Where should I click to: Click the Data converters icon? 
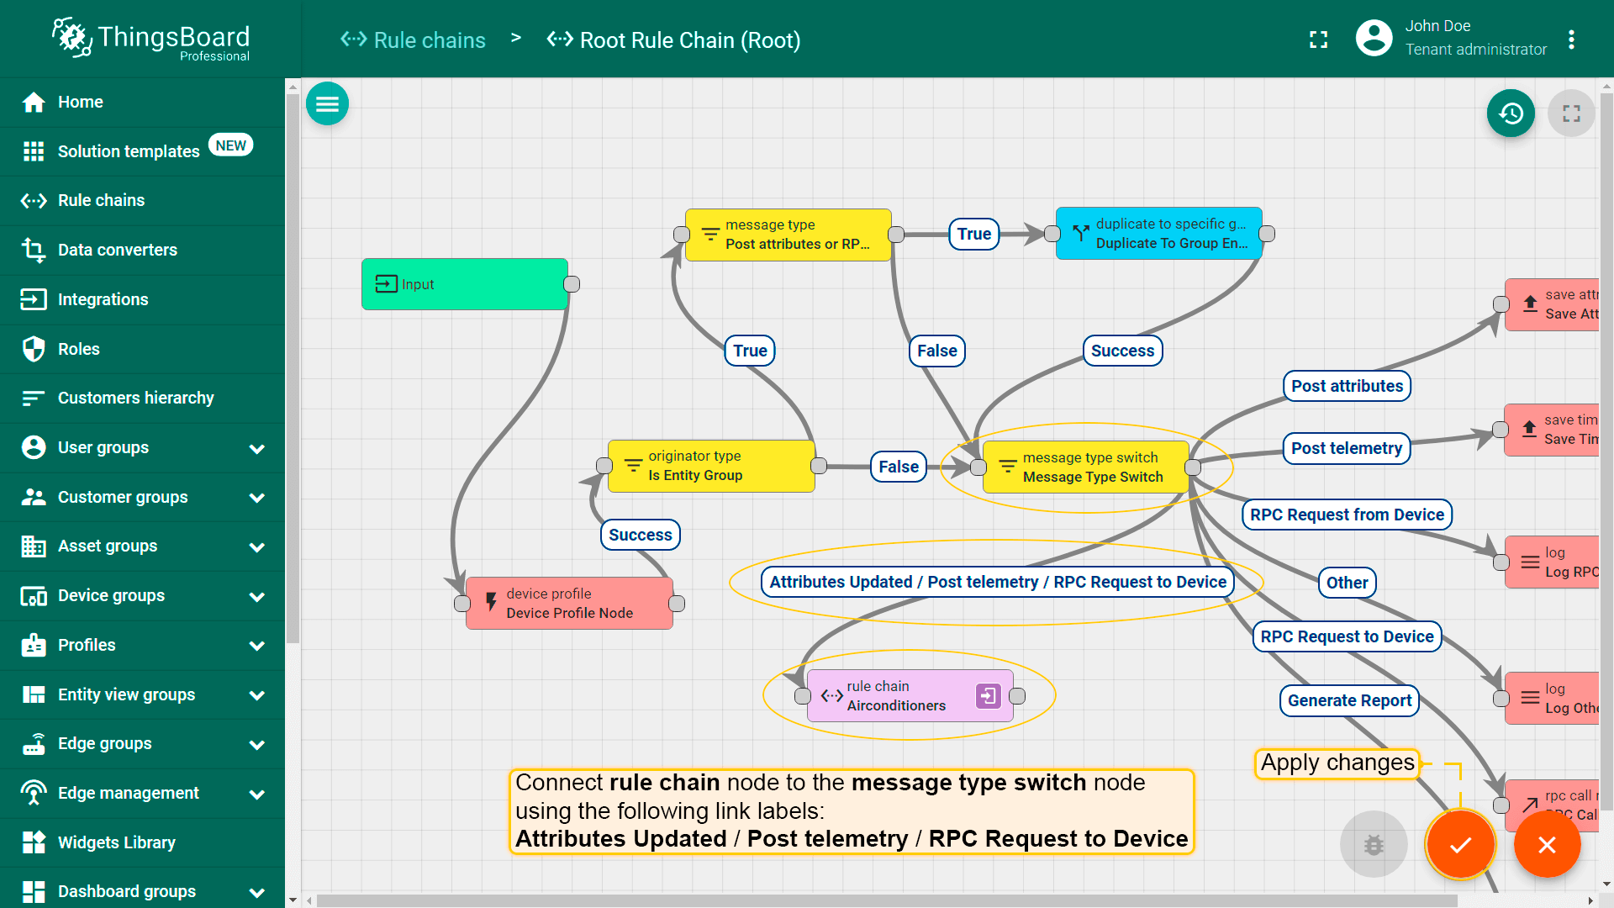click(34, 250)
